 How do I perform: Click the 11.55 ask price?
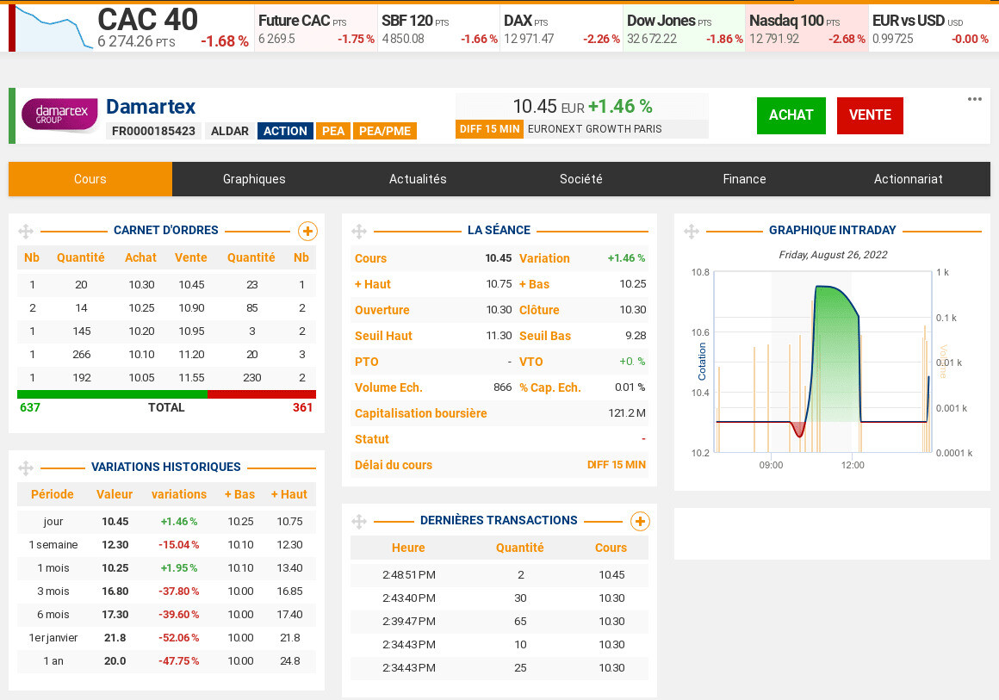[x=191, y=378]
